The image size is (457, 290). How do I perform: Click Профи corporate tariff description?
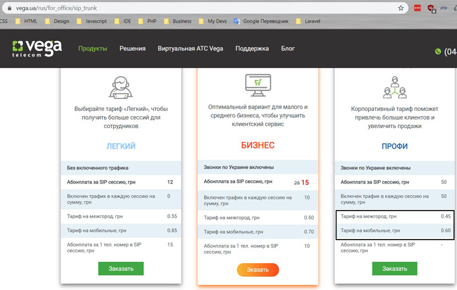395,117
